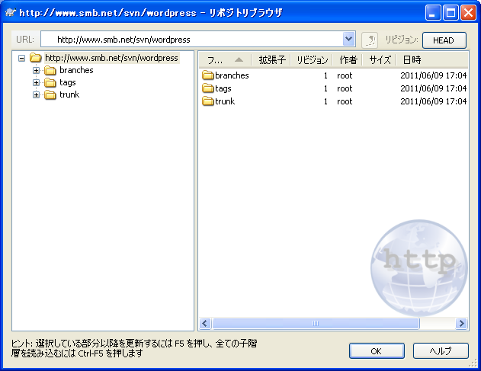Viewport: 481px width, 371px height.
Task: Select the tags folder icon in the file list
Action: click(x=208, y=89)
